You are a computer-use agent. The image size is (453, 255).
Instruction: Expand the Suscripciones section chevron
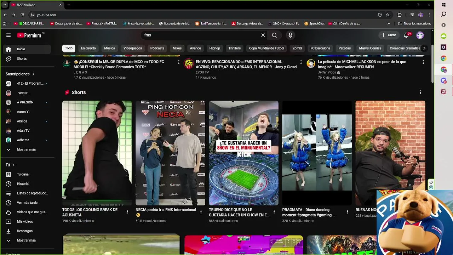(33, 74)
